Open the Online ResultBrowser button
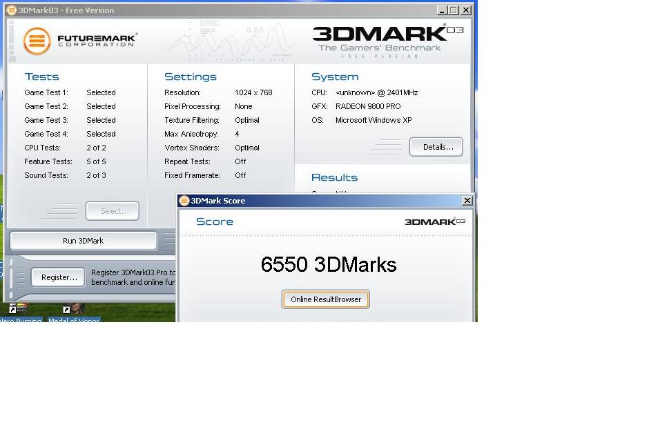 click(326, 299)
